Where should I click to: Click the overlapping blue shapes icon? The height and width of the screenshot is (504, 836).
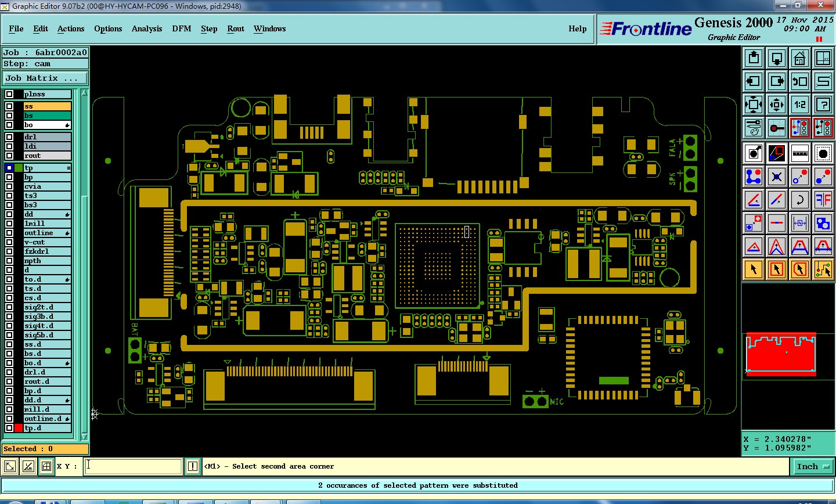coord(823,223)
